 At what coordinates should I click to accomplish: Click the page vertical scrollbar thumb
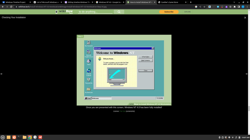[249, 108]
